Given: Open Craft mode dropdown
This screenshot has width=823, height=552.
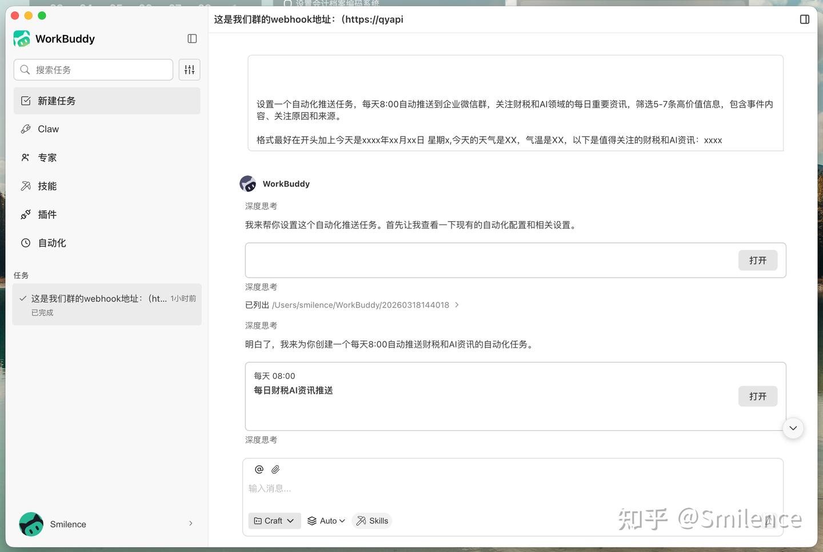Looking at the screenshot, I should coord(274,521).
